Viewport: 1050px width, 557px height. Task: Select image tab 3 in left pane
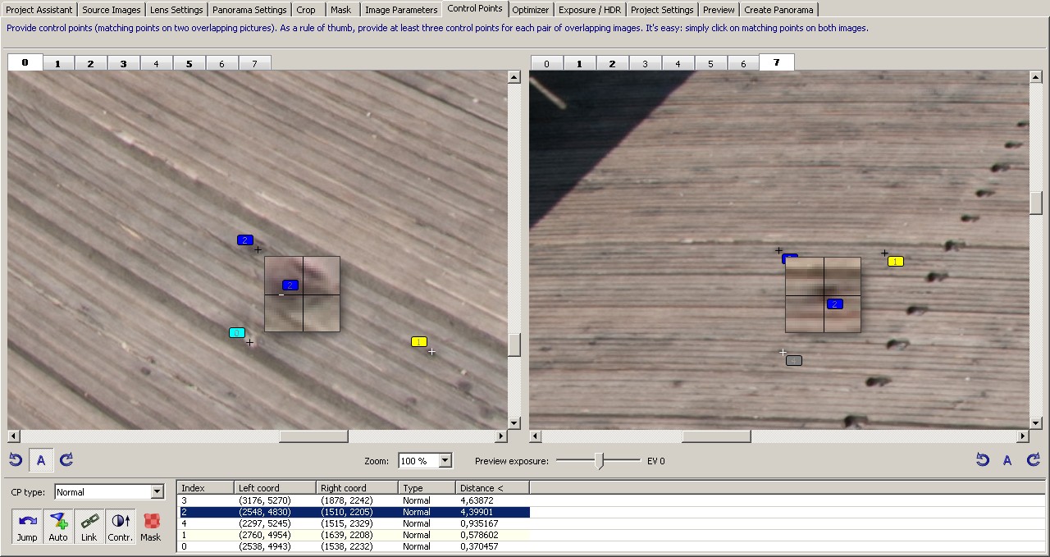pos(123,63)
